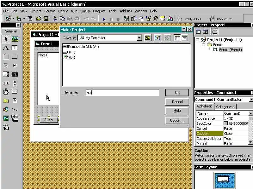Open the Add Form dropdown arrow
253x189 pixels.
[24, 19]
